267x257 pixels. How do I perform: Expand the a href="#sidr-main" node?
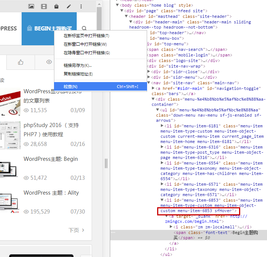(153, 88)
